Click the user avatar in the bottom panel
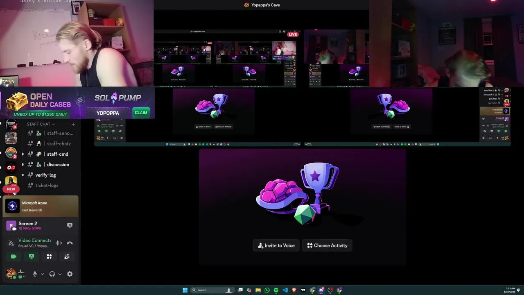The height and width of the screenshot is (295, 524). click(11, 274)
